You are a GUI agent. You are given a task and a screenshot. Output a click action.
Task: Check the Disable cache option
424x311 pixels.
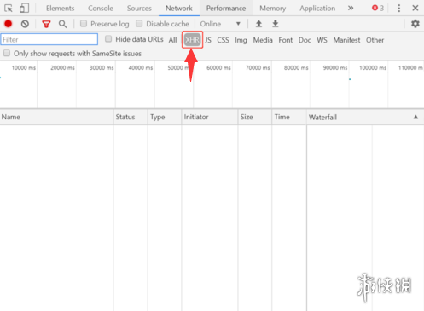pos(139,24)
